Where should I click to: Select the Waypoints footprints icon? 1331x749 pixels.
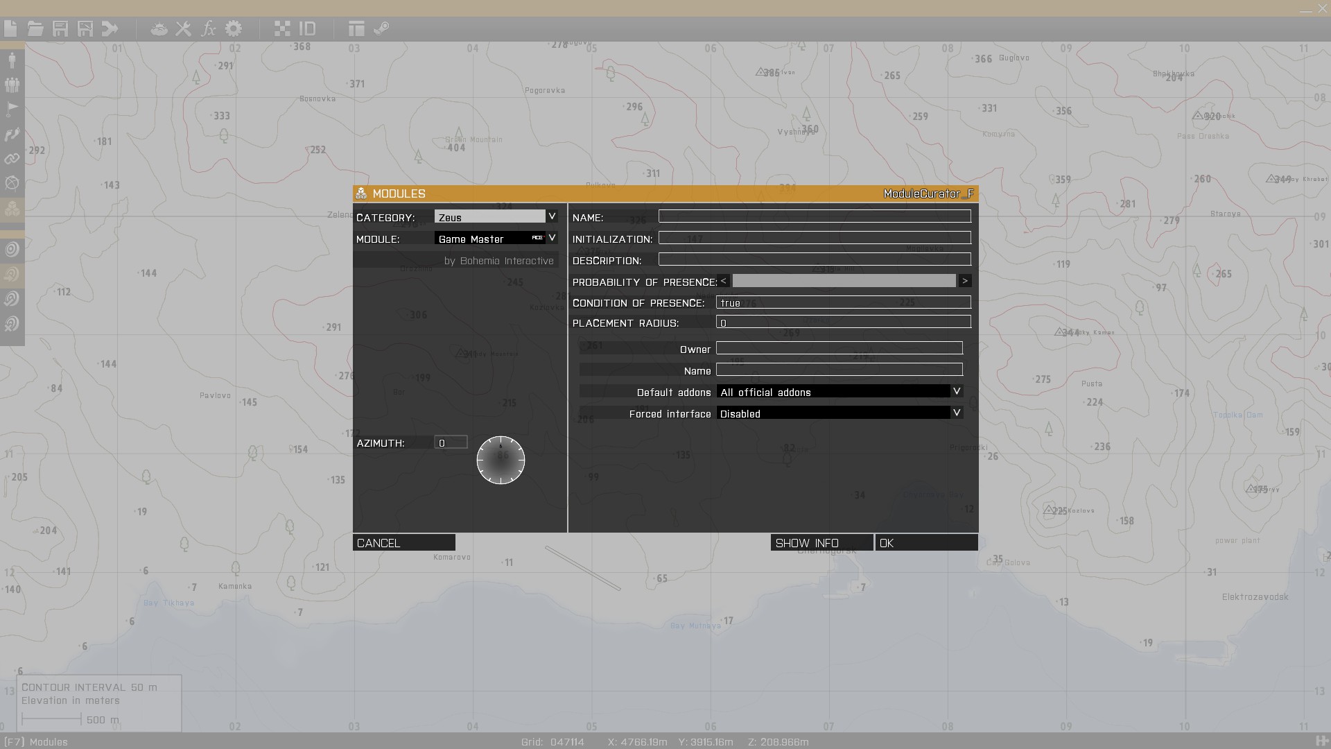pos(12,135)
